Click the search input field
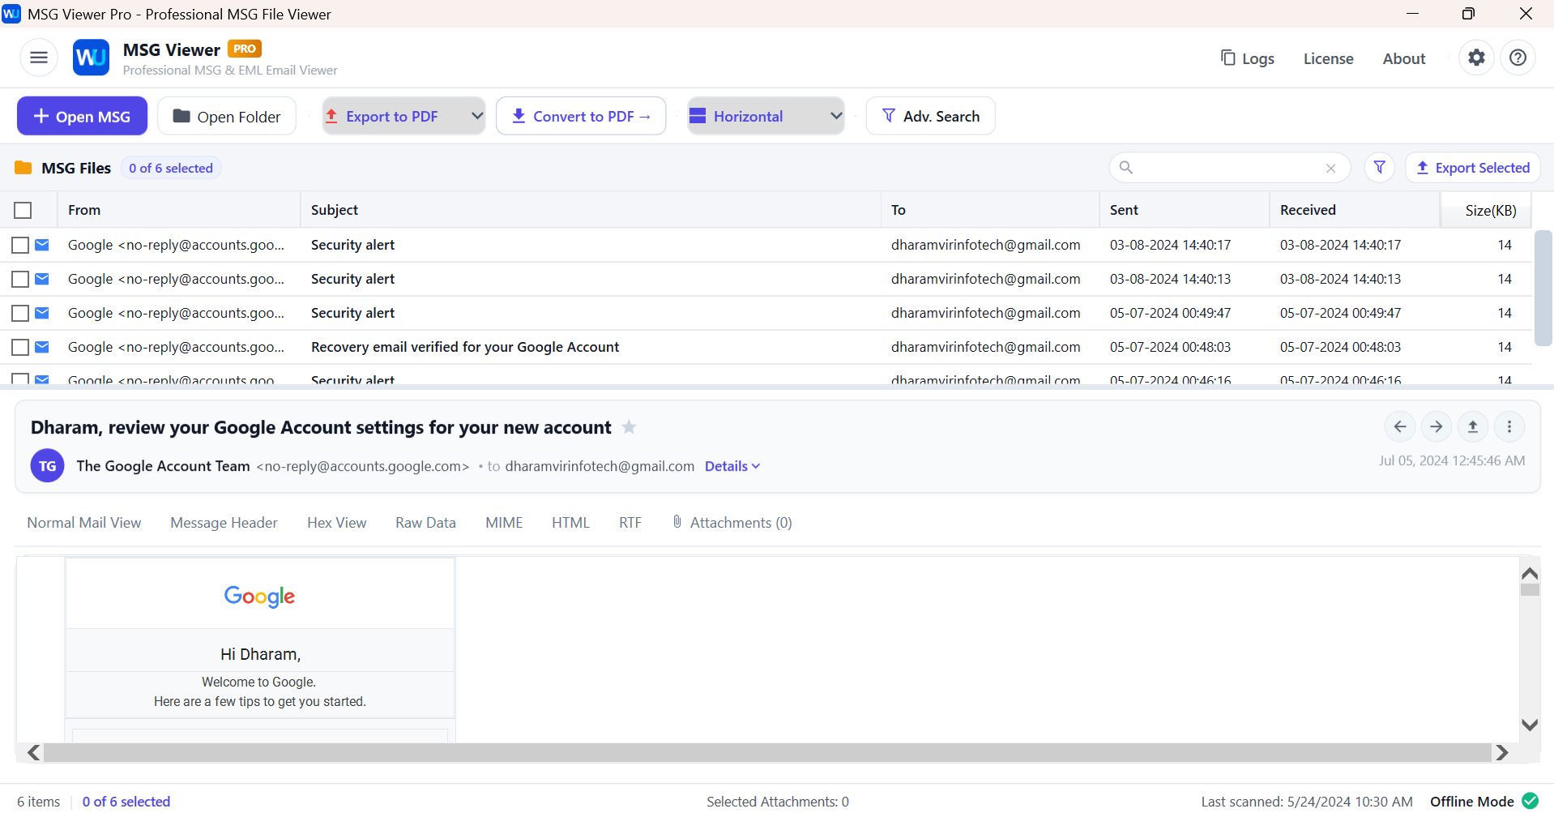 point(1227,168)
